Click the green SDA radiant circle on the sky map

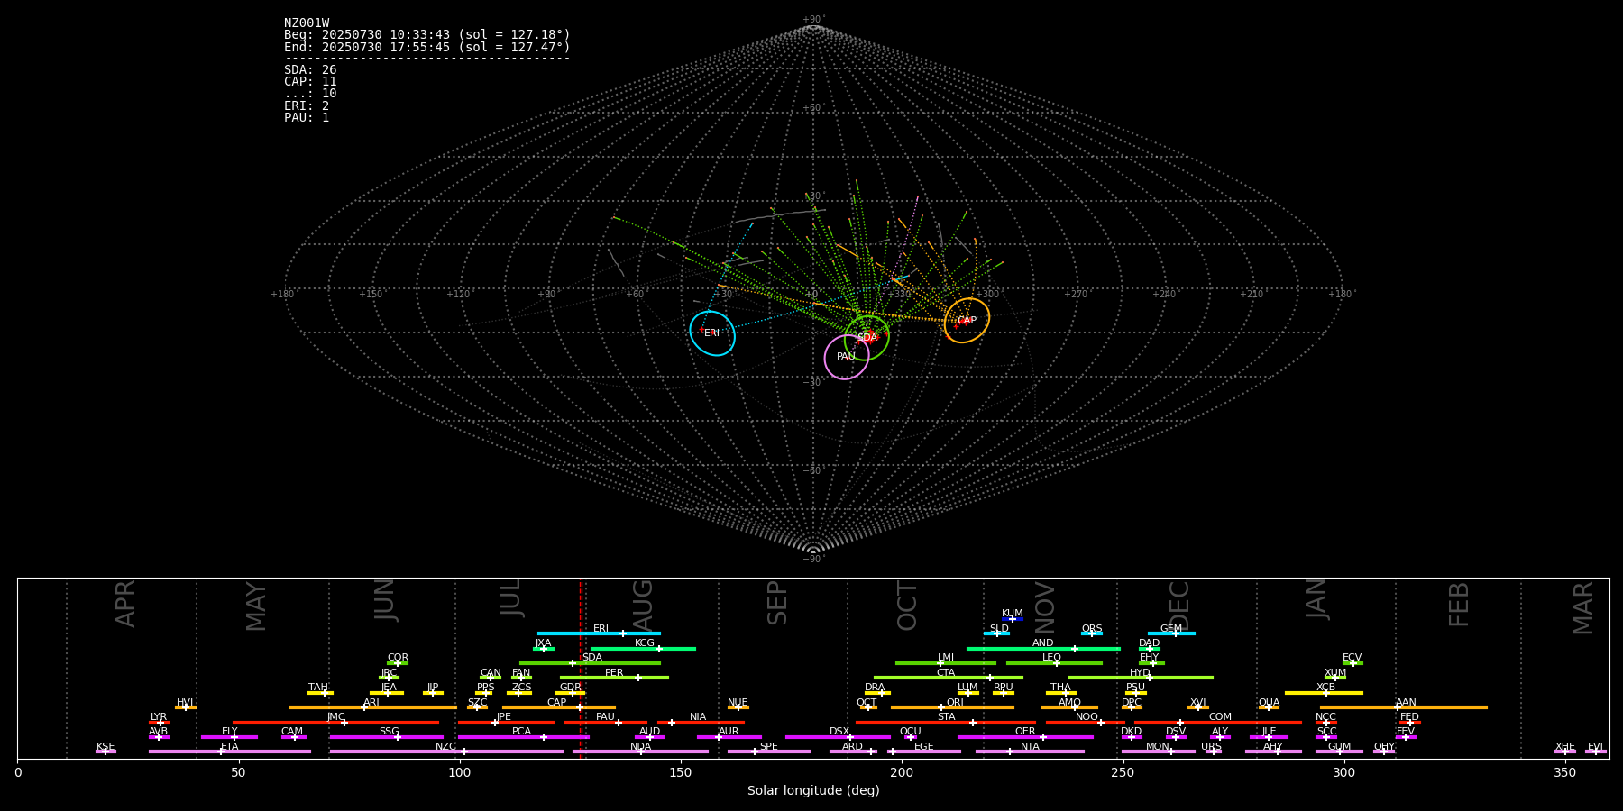867,338
